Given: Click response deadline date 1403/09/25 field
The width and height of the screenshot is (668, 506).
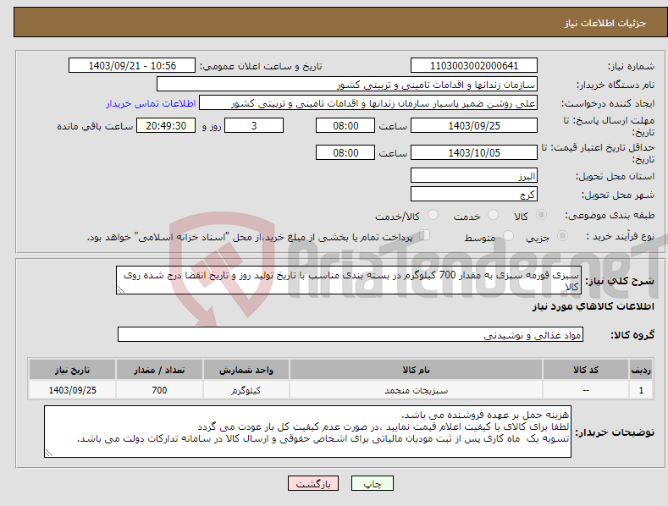Looking at the screenshot, I should coord(474,125).
